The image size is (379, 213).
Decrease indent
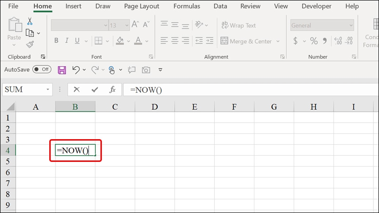199,41
